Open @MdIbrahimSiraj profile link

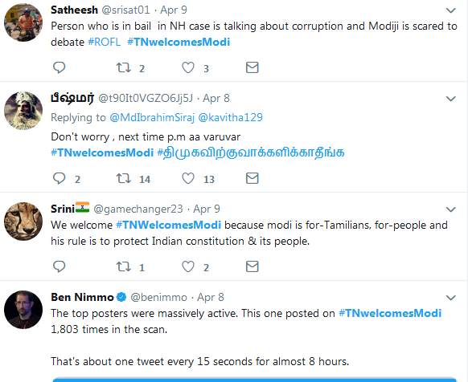pos(152,117)
